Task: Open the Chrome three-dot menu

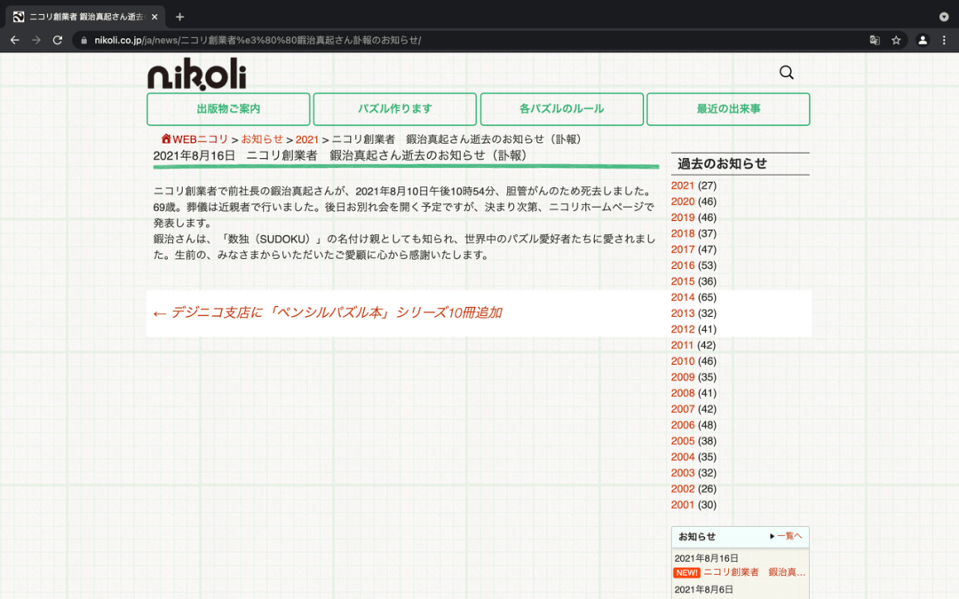Action: pos(945,40)
